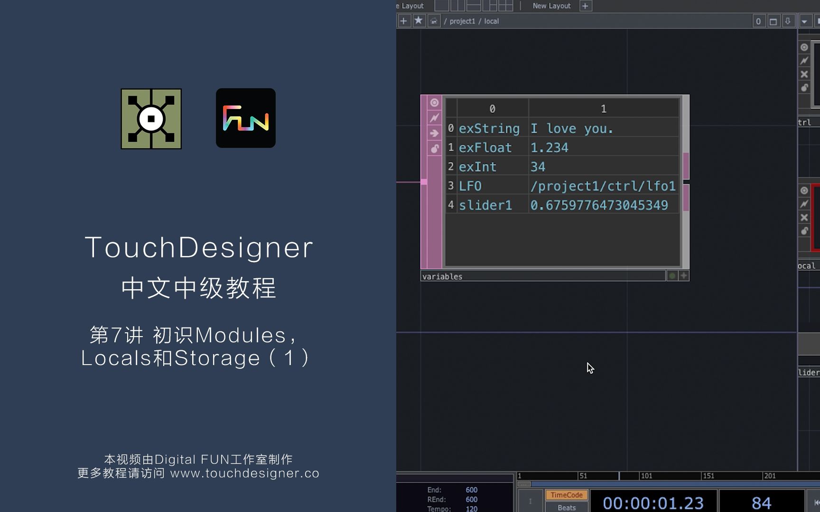Select the three-pane layout icon
This screenshot has height=512, width=820.
coord(490,6)
